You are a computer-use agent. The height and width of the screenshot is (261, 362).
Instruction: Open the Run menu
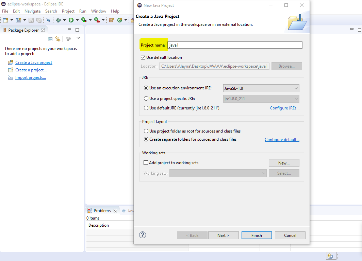(x=83, y=11)
